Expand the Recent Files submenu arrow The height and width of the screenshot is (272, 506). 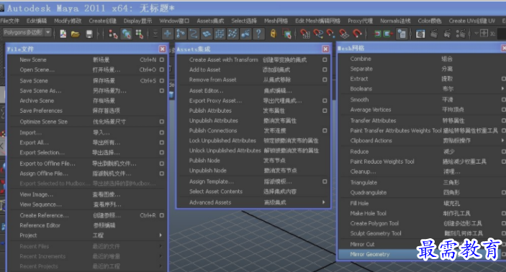pos(161,246)
